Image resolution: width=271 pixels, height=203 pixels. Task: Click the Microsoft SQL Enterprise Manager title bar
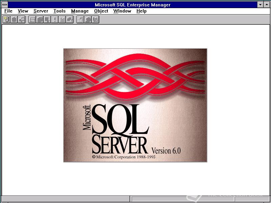pos(132,5)
